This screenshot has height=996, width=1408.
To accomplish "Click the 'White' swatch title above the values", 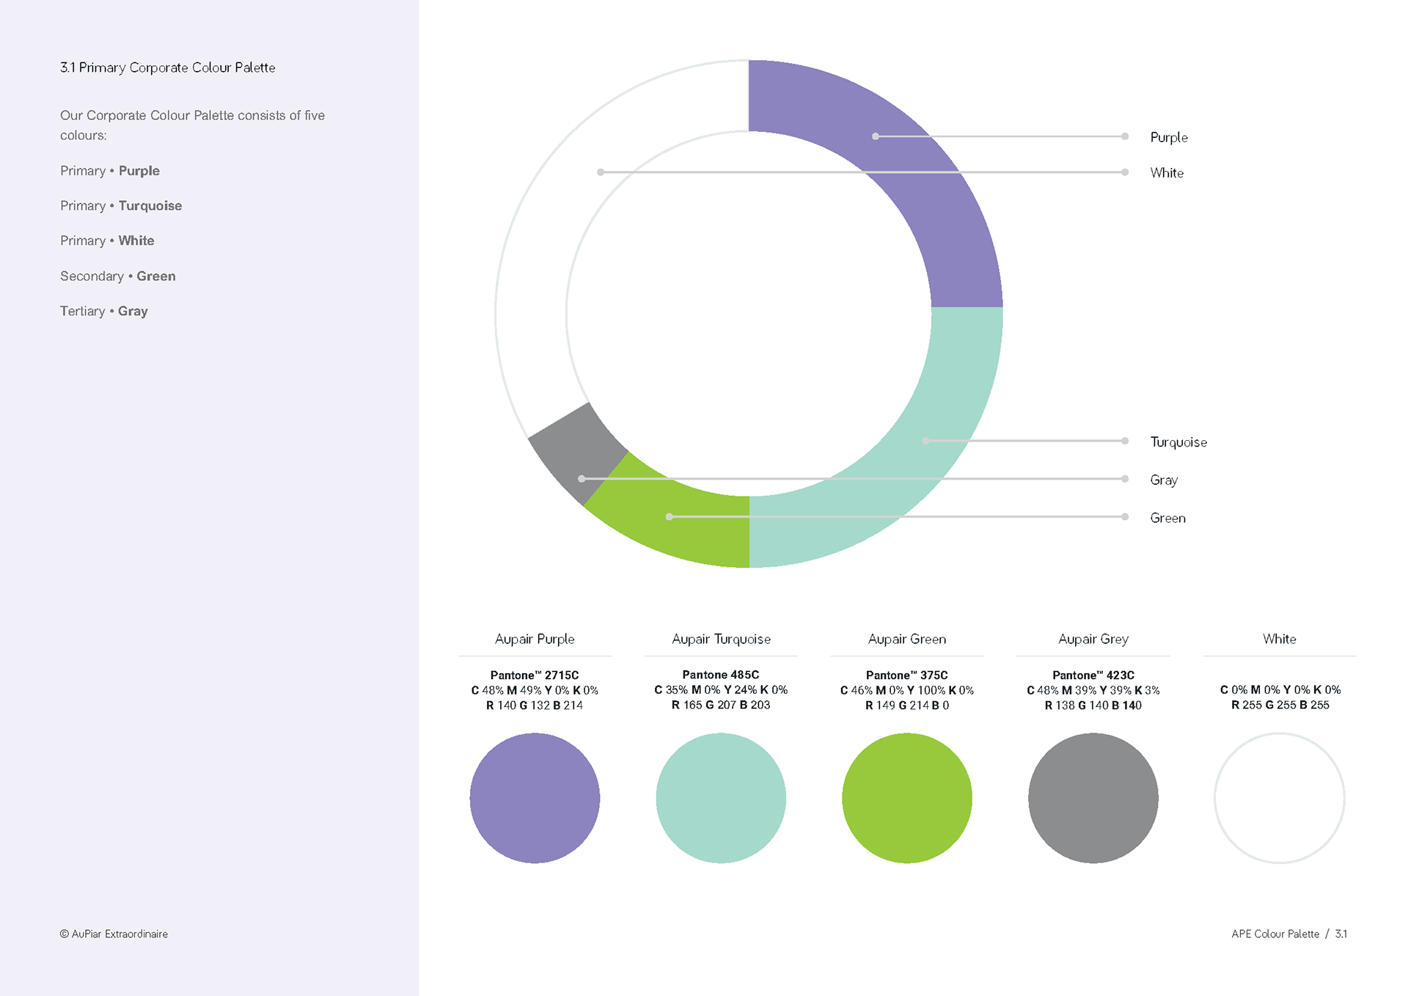I will pyautogui.click(x=1280, y=639).
